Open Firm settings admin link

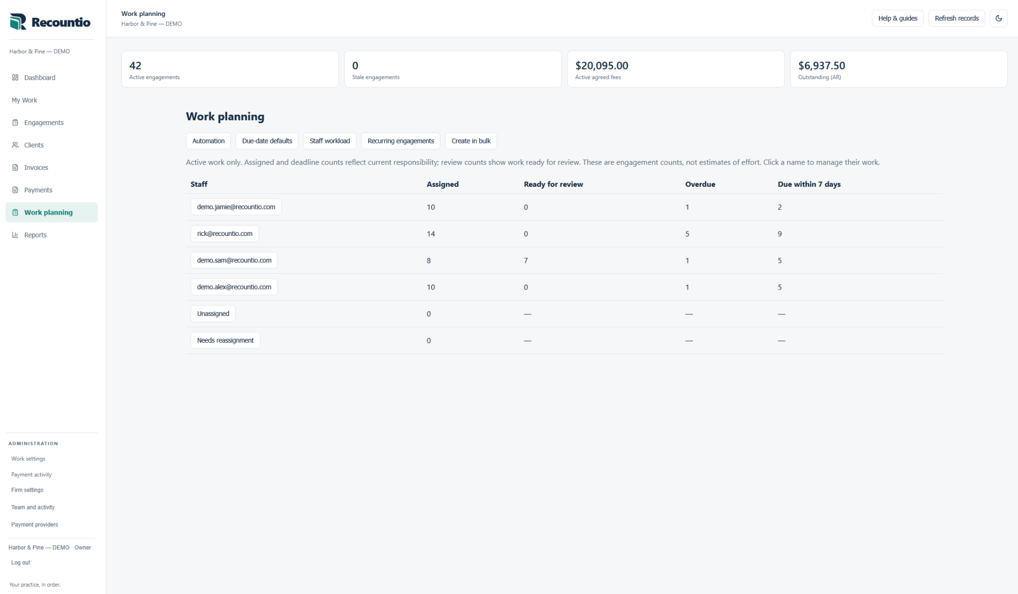pyautogui.click(x=27, y=490)
